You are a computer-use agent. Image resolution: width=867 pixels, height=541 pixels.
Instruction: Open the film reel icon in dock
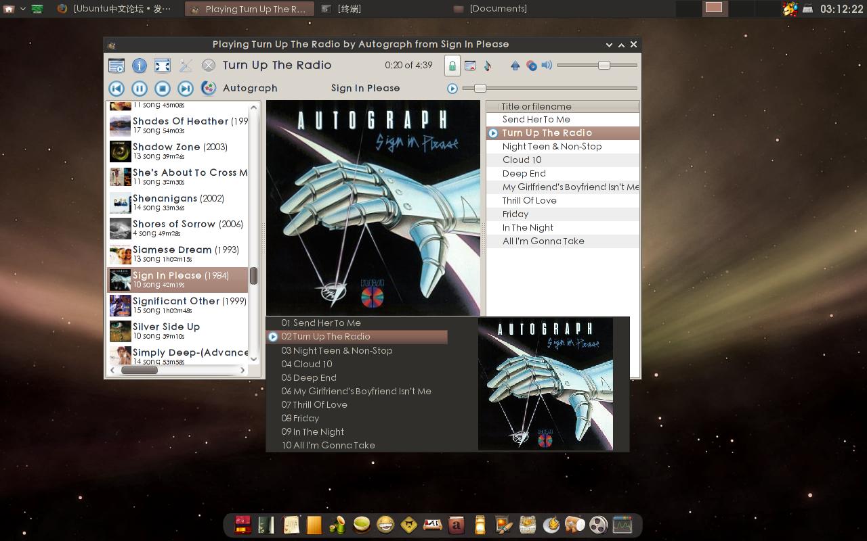click(x=598, y=525)
